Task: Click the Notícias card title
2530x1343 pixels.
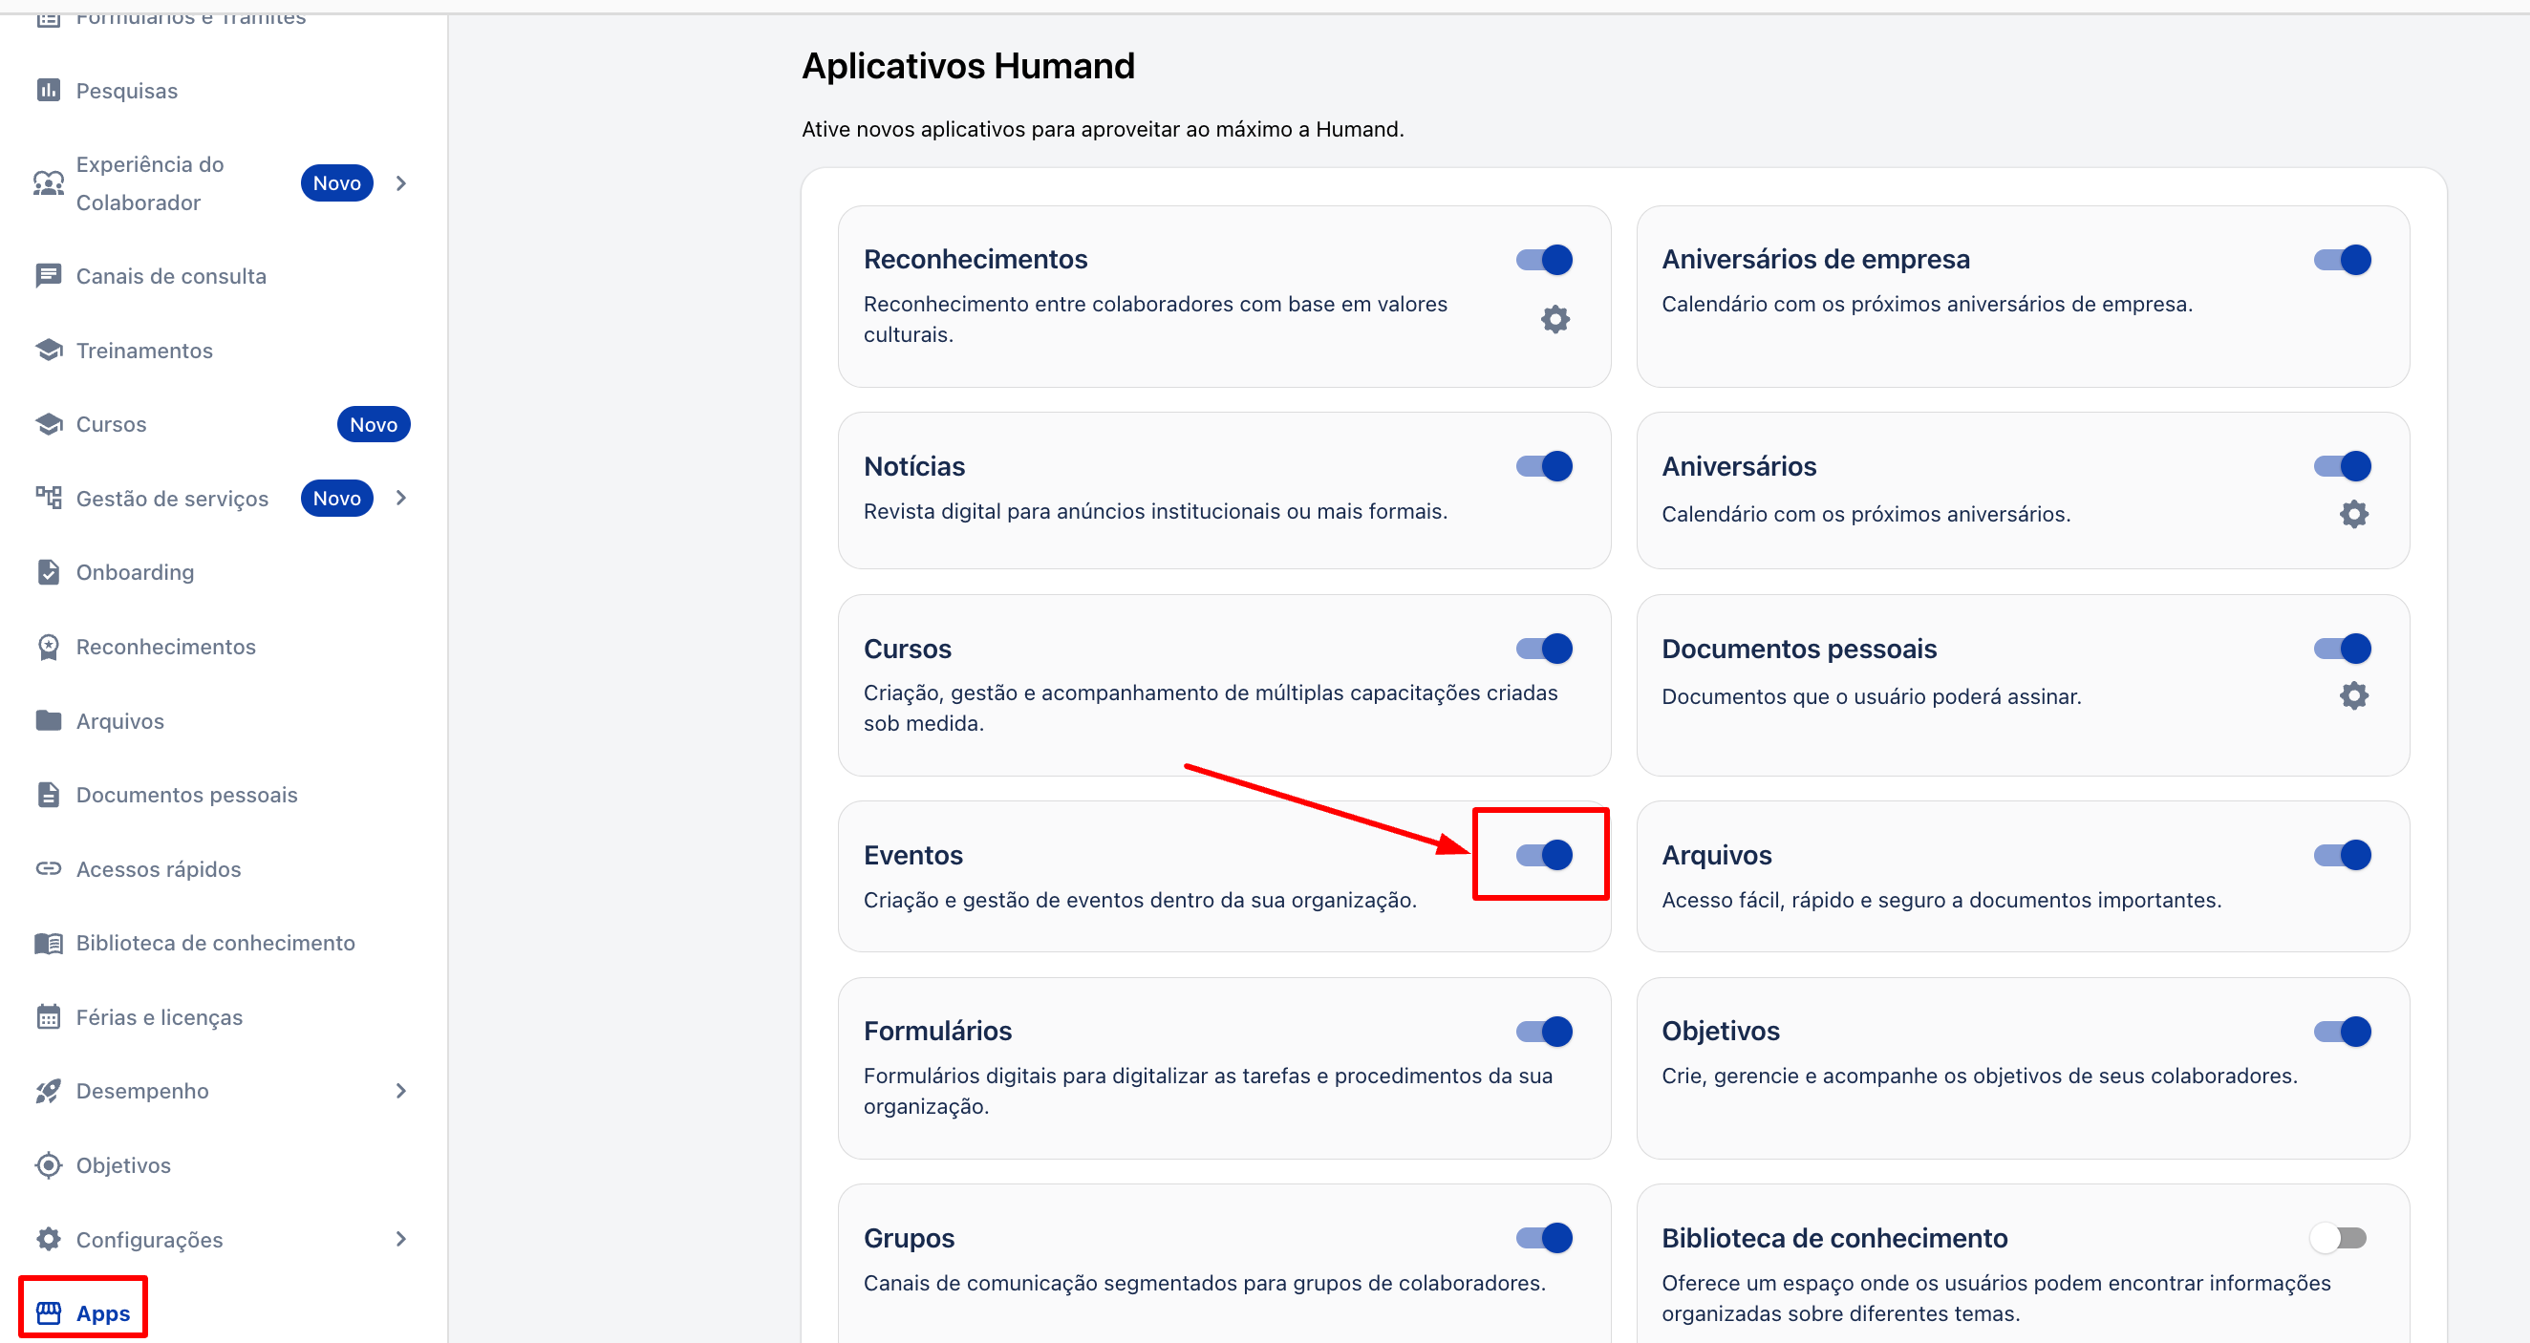Action: [x=914, y=466]
